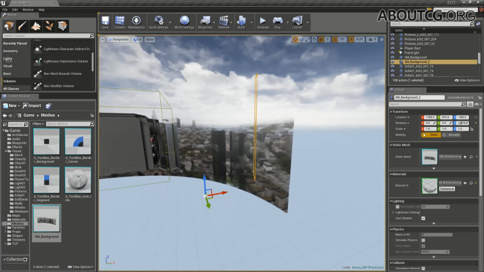Click Save All icon in Content Browser

click(x=48, y=106)
